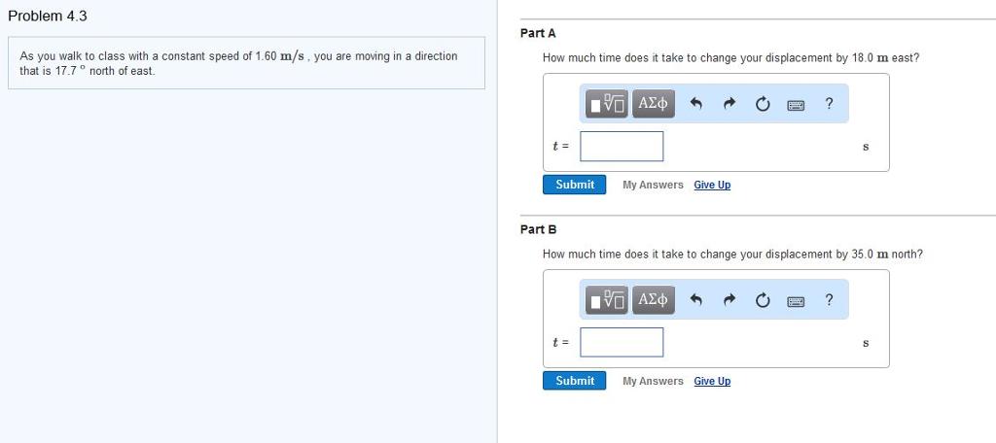Viewport: 996px width, 443px height.
Task: Open help question mark in Part A
Action: tap(829, 103)
